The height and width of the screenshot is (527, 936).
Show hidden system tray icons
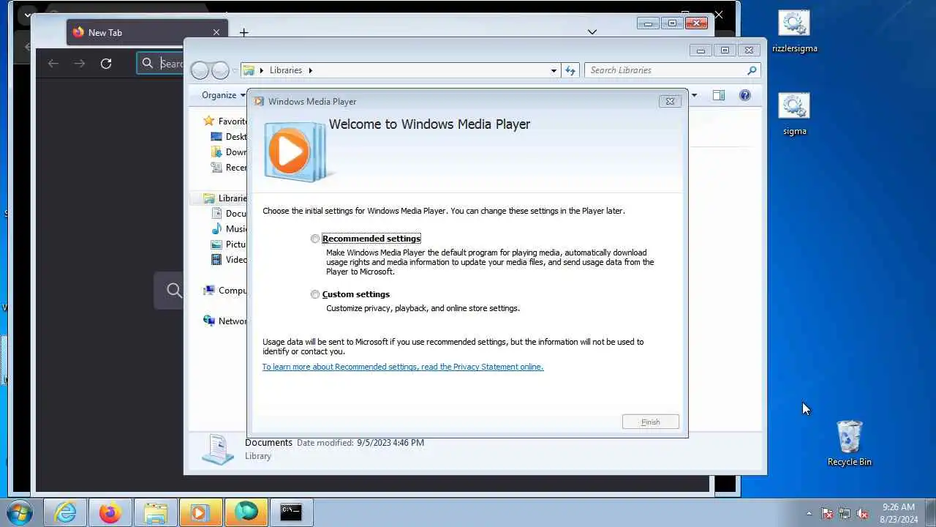[809, 513]
